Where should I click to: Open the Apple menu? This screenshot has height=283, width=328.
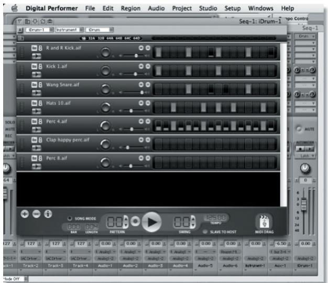coord(14,8)
